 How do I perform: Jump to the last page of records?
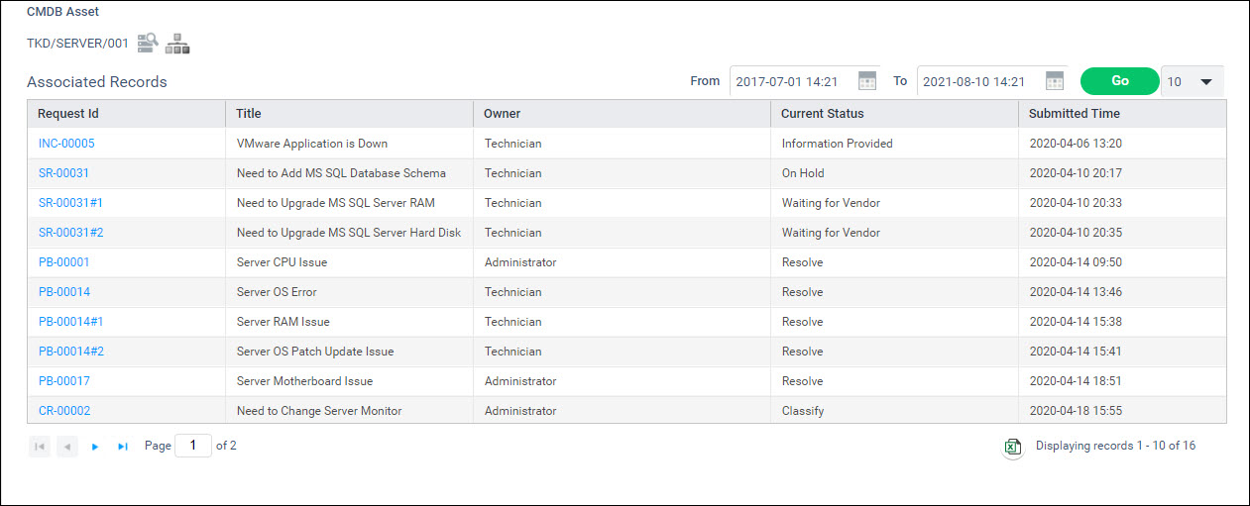123,447
